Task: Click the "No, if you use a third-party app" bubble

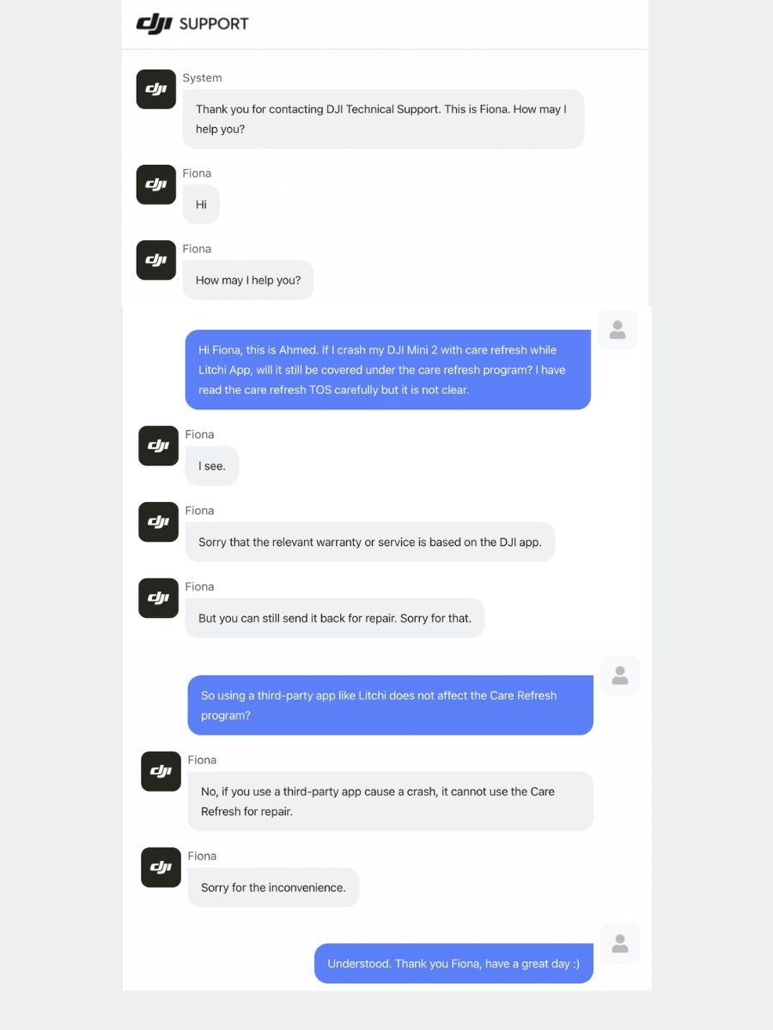Action: click(391, 801)
